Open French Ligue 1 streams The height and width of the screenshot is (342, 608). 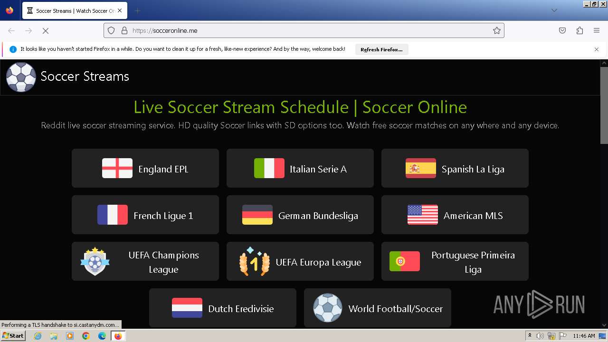pyautogui.click(x=145, y=215)
